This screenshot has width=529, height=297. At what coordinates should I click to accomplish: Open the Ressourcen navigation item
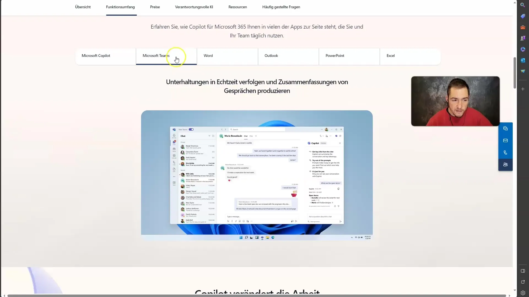[x=237, y=7]
